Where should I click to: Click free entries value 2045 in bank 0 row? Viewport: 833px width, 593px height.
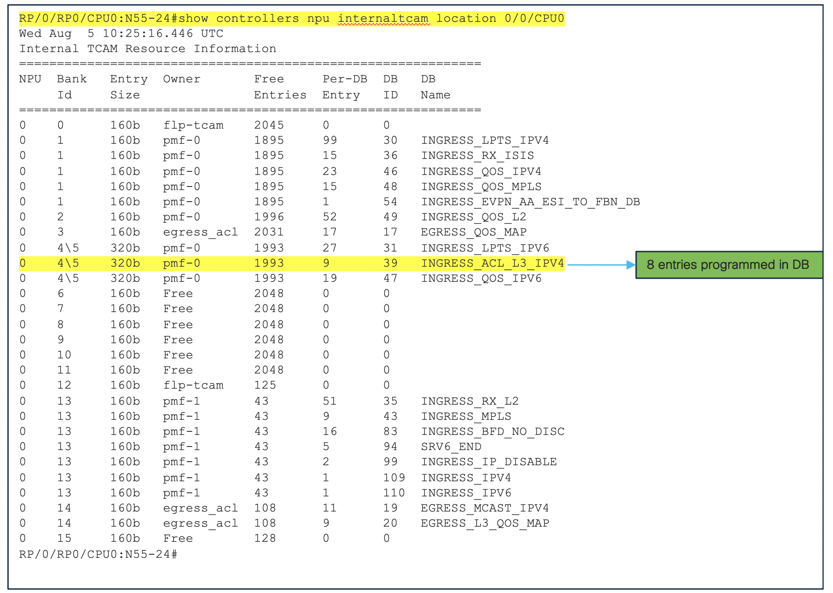269,126
